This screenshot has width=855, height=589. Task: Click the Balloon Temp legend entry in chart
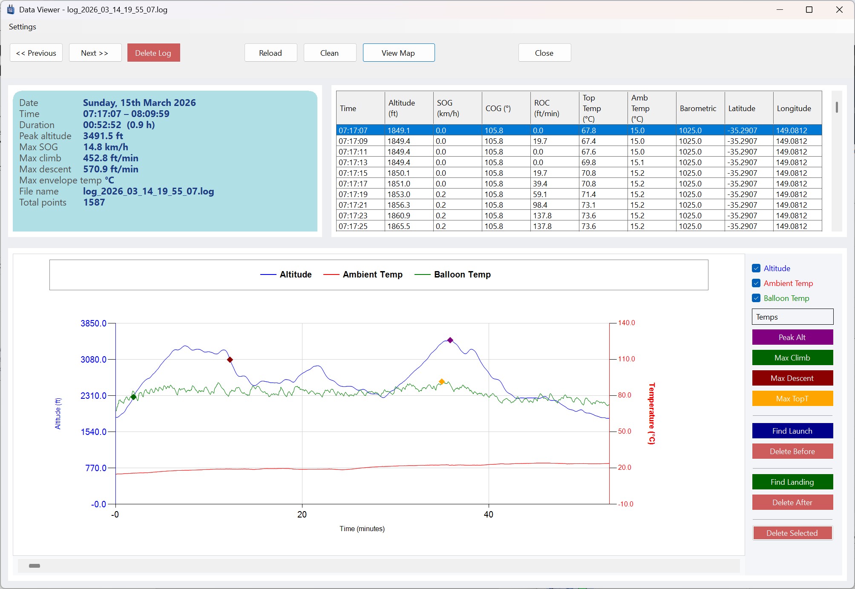click(452, 274)
